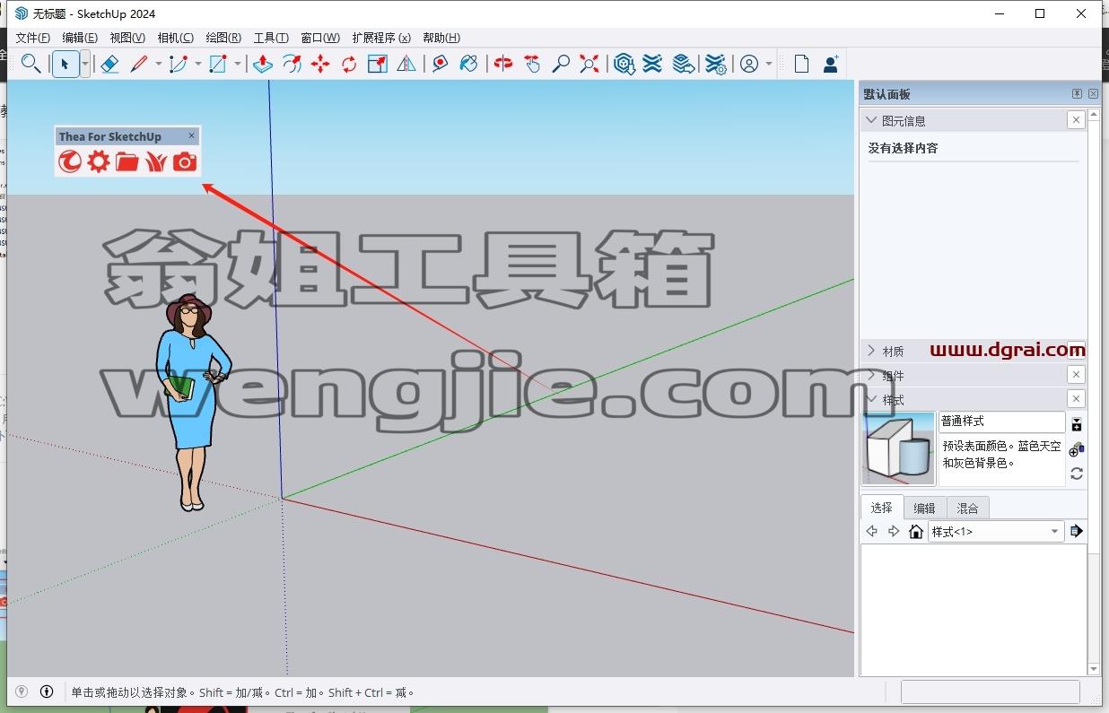Activate the Orbit tool
This screenshot has height=713, width=1109.
point(503,64)
